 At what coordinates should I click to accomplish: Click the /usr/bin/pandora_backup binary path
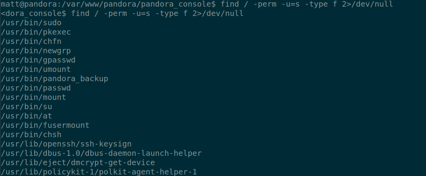pos(55,79)
